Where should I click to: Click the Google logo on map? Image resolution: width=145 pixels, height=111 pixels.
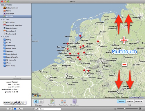pyautogui.click(x=36, y=96)
